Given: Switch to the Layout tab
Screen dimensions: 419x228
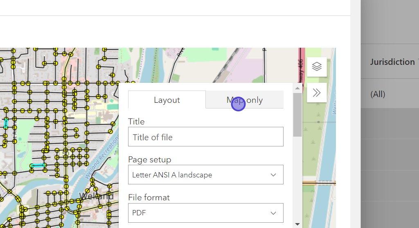Looking at the screenshot, I should [x=167, y=100].
